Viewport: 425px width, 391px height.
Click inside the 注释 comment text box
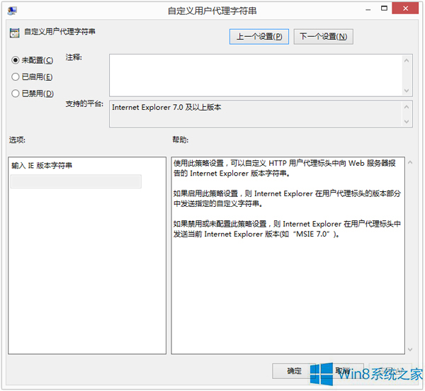tap(256, 75)
